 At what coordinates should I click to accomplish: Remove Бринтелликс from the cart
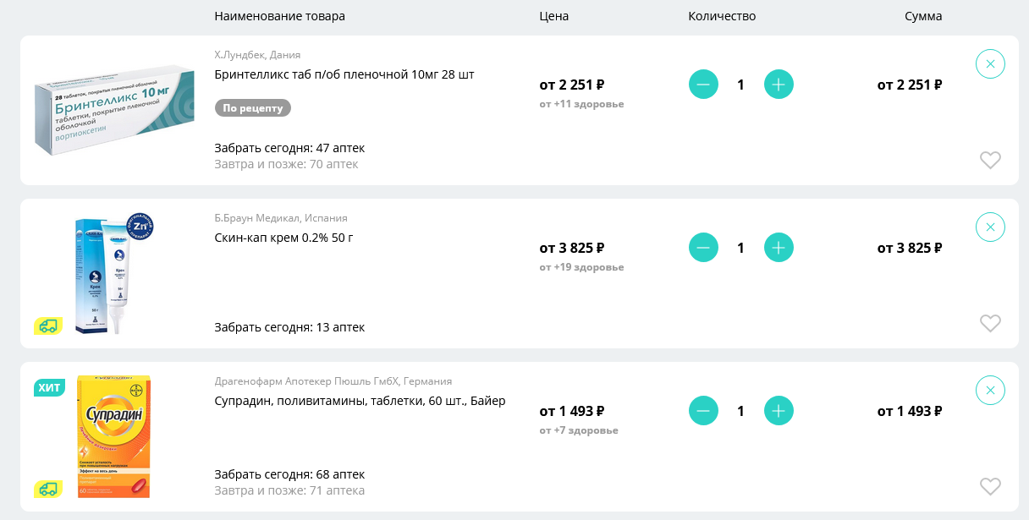pos(990,63)
